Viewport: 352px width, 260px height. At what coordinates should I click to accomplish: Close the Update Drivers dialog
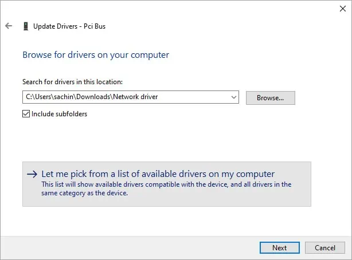click(343, 9)
